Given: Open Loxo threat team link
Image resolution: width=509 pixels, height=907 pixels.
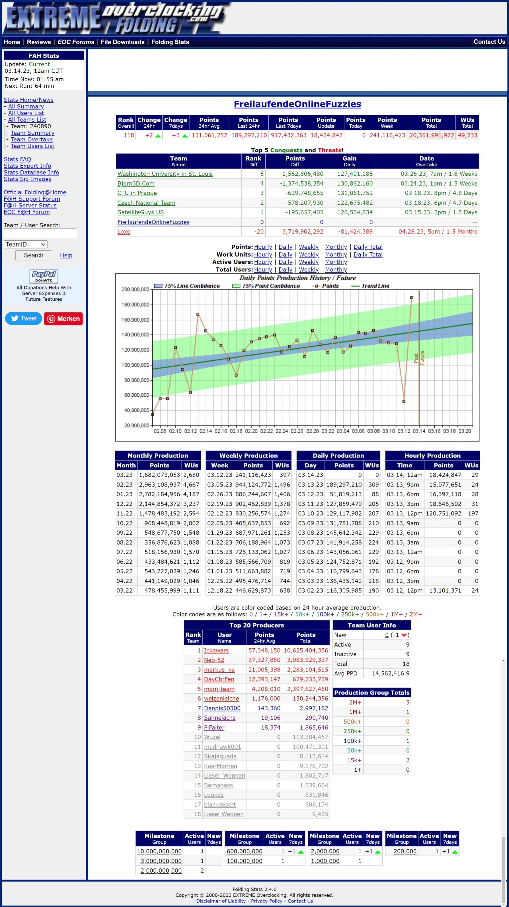Looking at the screenshot, I should [x=124, y=232].
